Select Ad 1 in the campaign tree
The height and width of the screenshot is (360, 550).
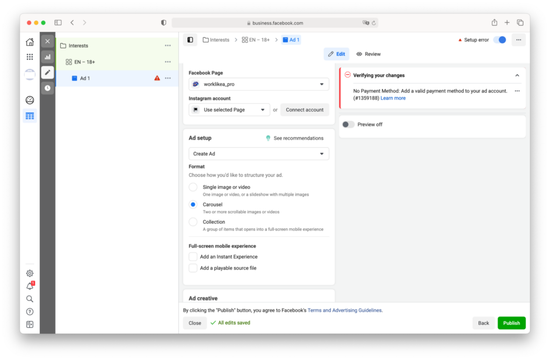click(85, 78)
